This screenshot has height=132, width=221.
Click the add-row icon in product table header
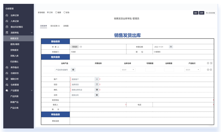pyautogui.click(x=208, y=63)
